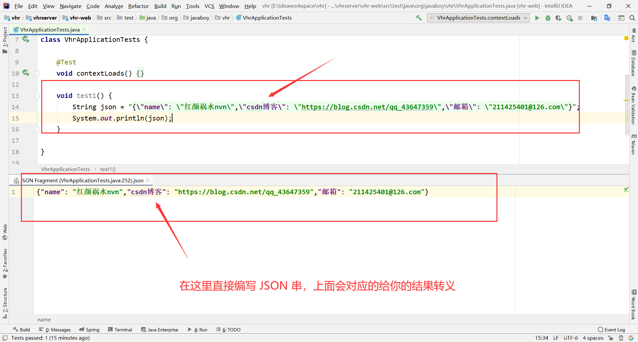Click the gray Stop button in toolbar
This screenshot has height=342, width=638.
(x=580, y=18)
